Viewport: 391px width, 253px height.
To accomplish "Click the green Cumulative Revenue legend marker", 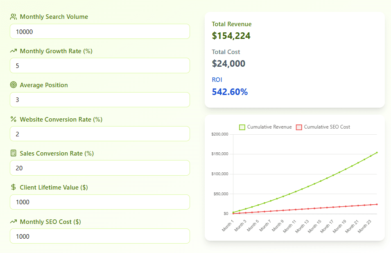I will coord(242,127).
